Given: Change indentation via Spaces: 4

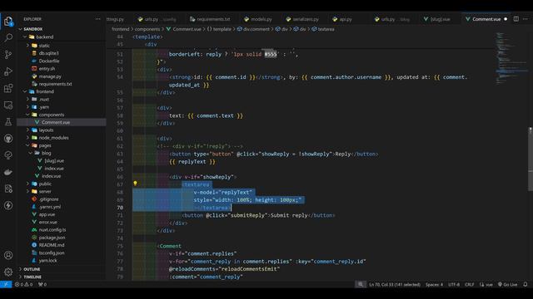Looking at the screenshot, I should [434, 284].
